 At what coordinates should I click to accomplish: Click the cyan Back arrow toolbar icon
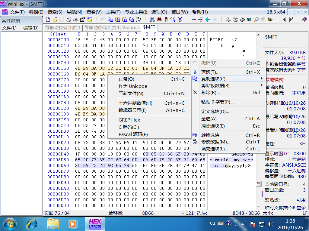(x=208, y=19)
